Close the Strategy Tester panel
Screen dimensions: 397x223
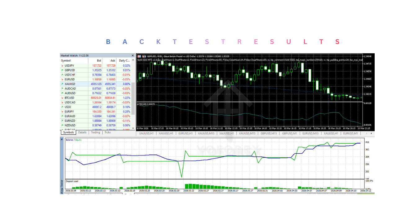click(61, 139)
